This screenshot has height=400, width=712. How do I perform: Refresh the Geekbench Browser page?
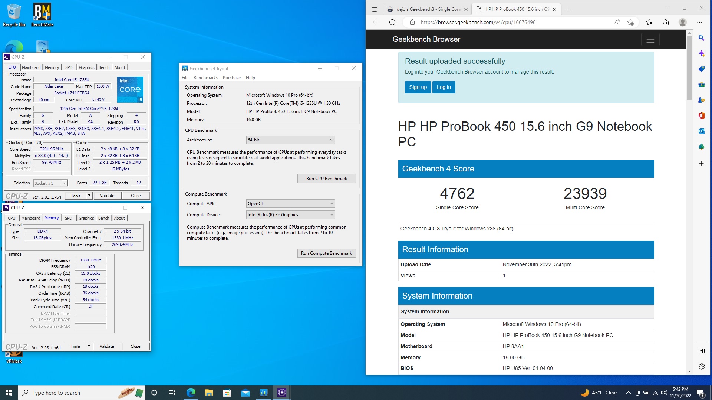click(x=392, y=22)
